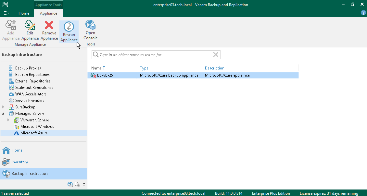Click the Connected to enterprise03.tech.local status
Screen dimensions: 367x196
click(173, 193)
